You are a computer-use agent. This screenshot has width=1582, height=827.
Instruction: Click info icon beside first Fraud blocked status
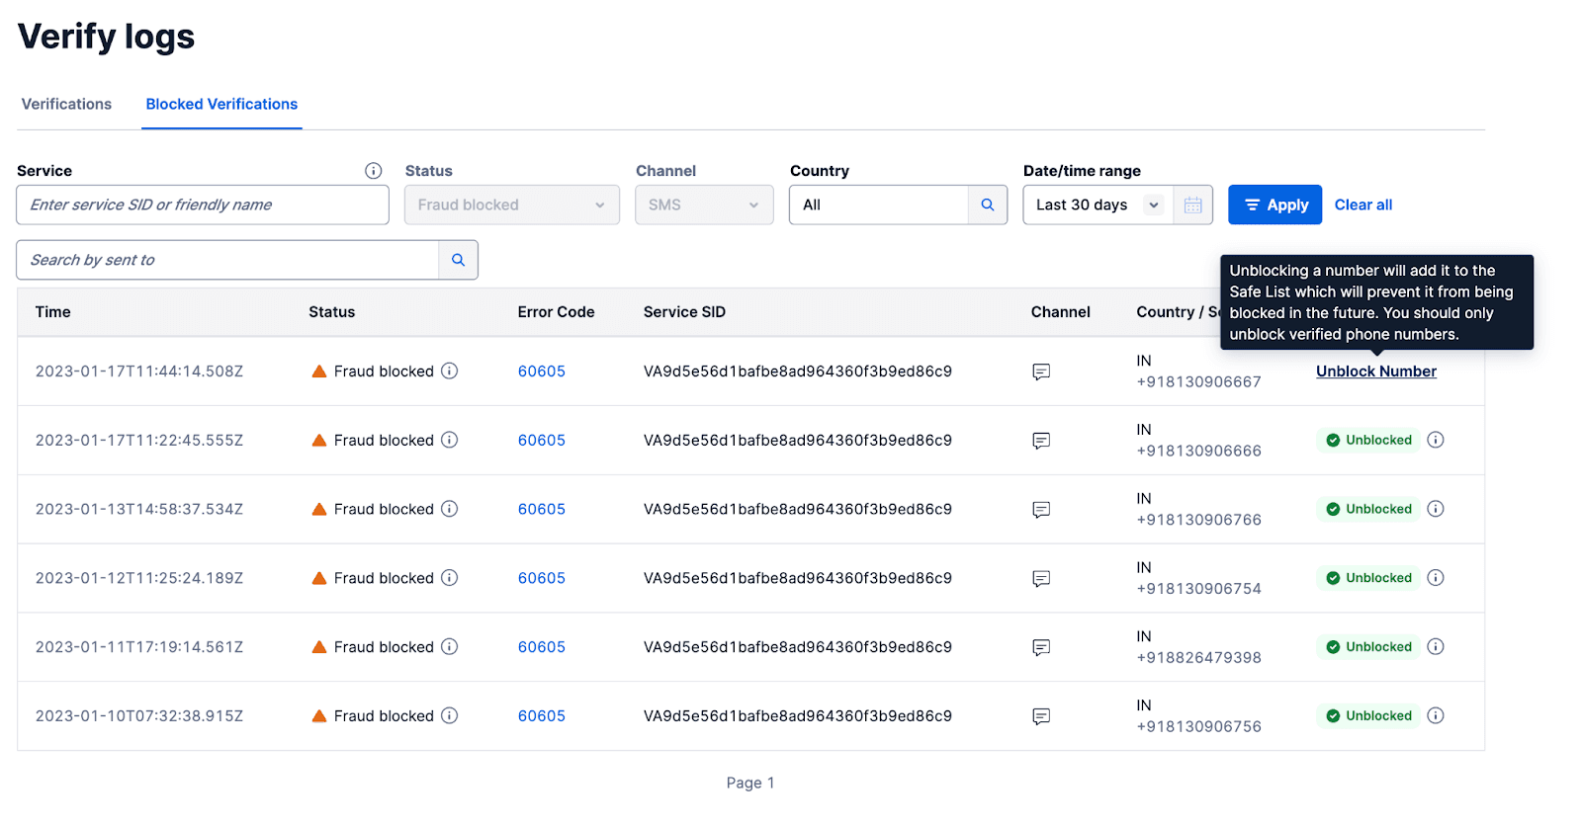tap(449, 372)
